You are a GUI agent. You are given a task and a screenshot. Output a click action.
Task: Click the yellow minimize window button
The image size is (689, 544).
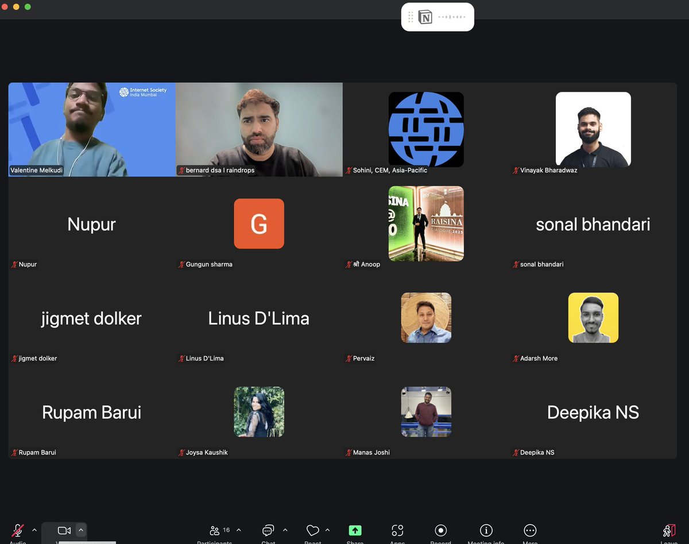pyautogui.click(x=16, y=7)
